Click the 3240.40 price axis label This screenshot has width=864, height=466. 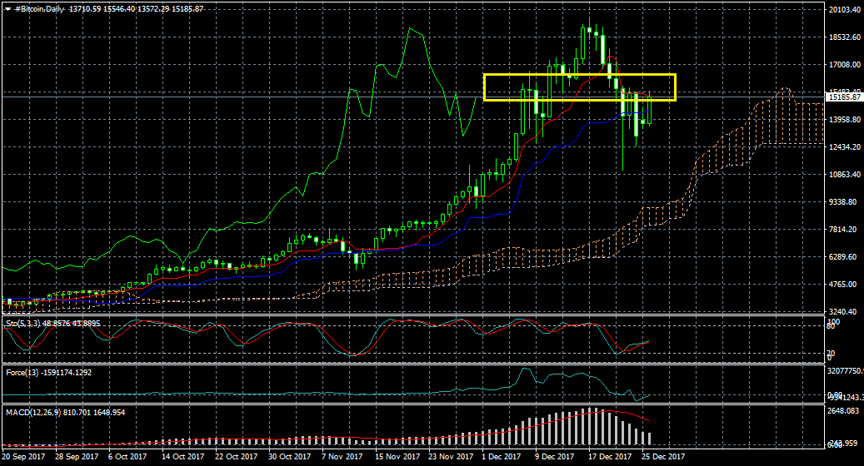843,311
